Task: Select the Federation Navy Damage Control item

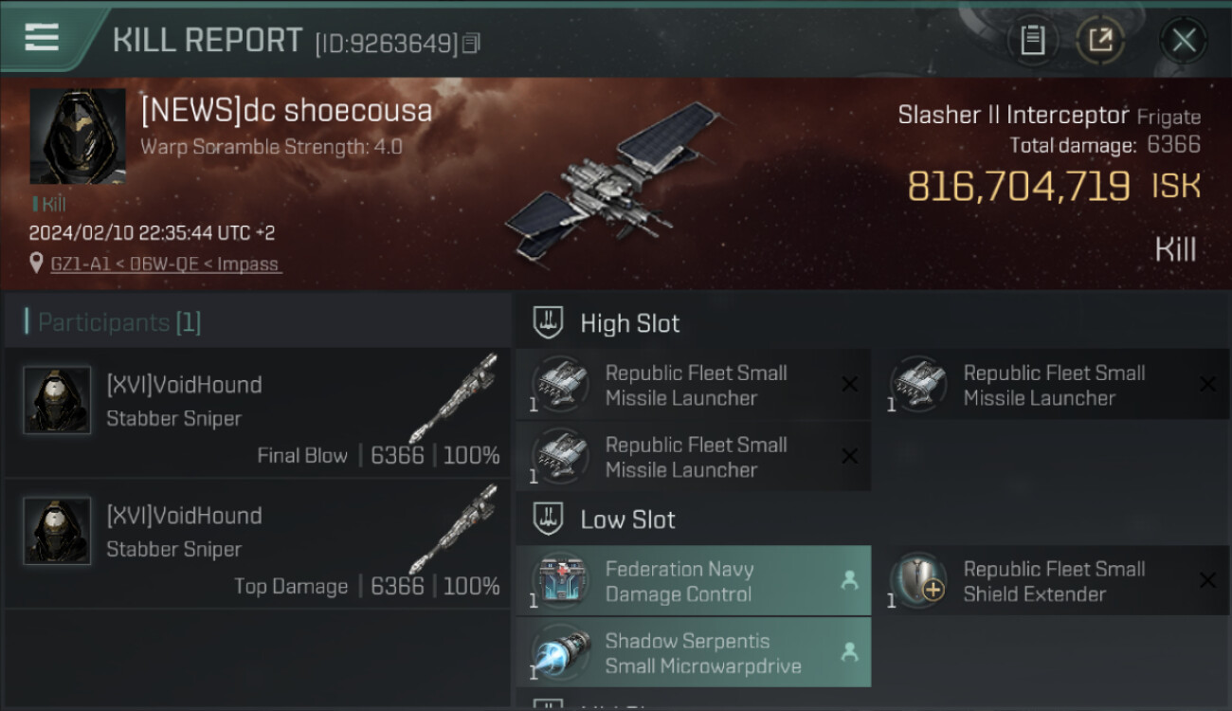Action: click(694, 581)
